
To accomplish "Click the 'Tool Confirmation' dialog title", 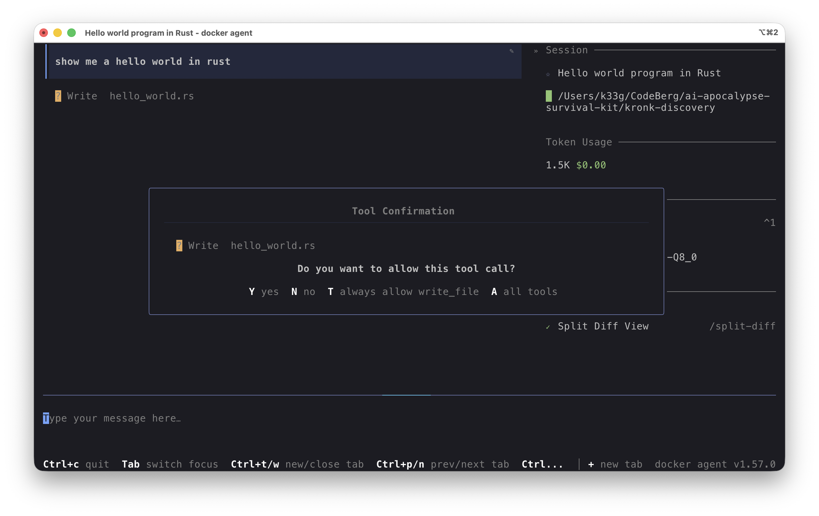I will (x=403, y=211).
